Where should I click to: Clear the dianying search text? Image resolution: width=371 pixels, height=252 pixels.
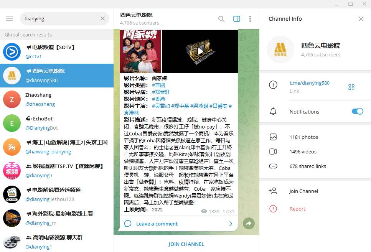coord(102,19)
